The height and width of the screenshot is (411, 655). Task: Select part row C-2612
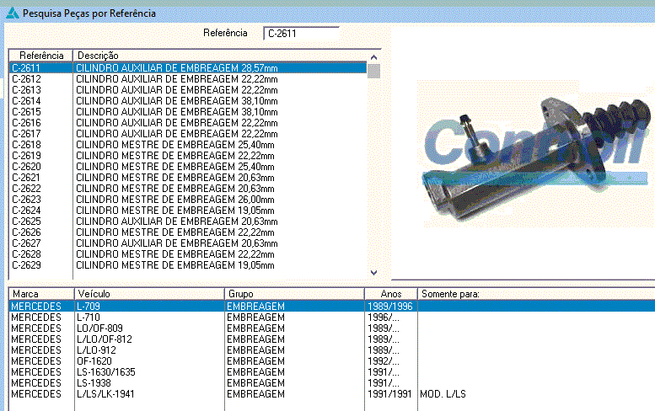[185, 78]
